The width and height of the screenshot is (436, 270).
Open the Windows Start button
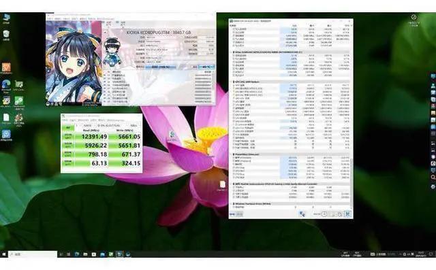4,254
